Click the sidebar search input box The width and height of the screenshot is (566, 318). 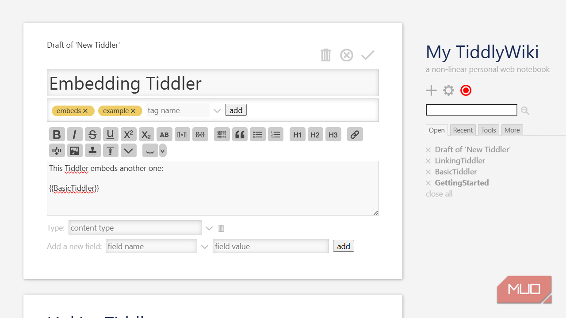coord(471,110)
